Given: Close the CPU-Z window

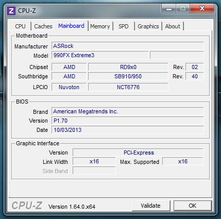Looking at the screenshot, I should [x=202, y=9].
